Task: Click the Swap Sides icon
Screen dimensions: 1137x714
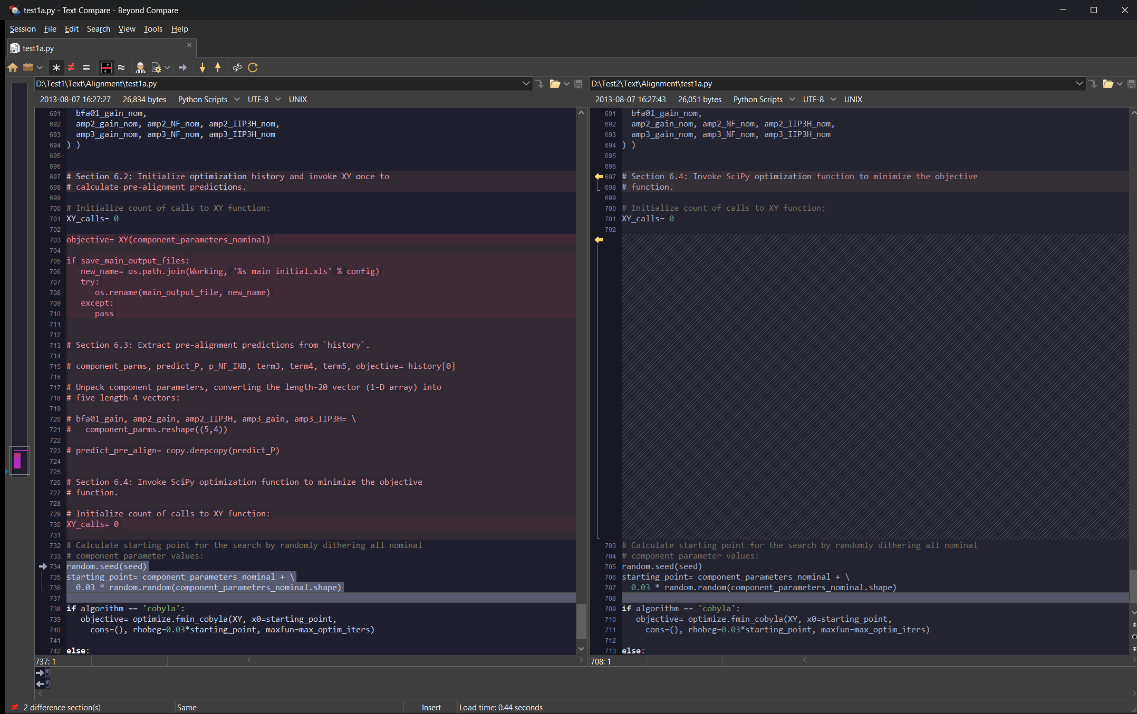Action: [237, 67]
